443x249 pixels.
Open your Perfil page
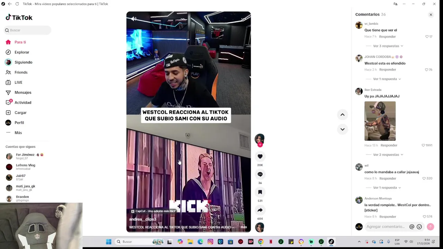(x=19, y=122)
